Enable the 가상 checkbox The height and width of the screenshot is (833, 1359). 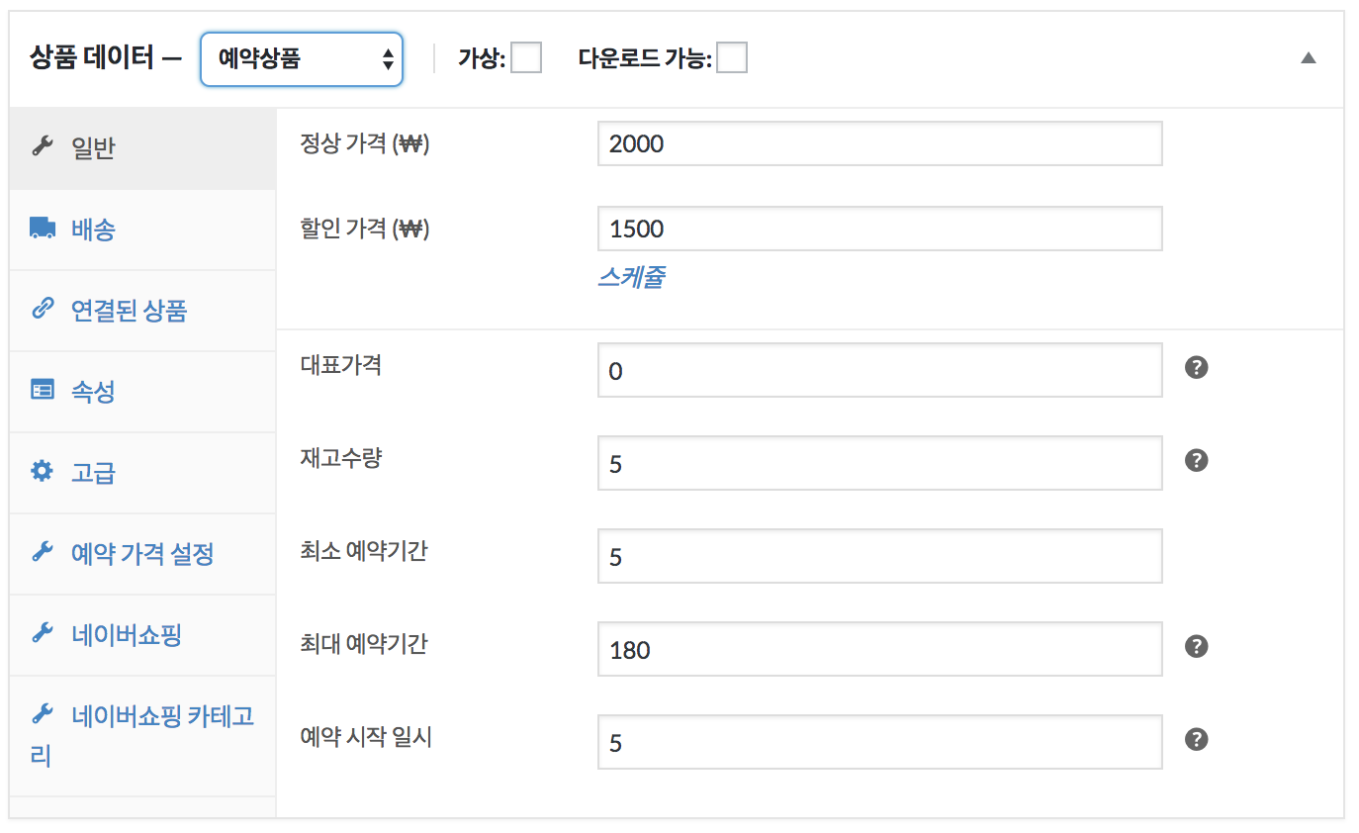[x=526, y=58]
